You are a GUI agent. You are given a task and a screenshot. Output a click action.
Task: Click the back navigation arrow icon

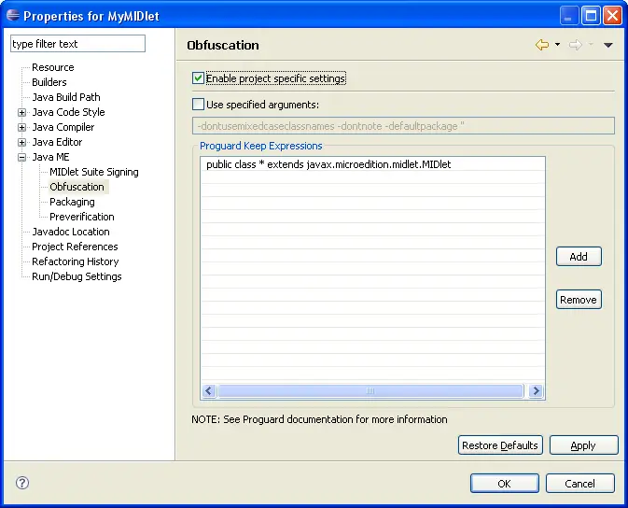pyautogui.click(x=541, y=45)
